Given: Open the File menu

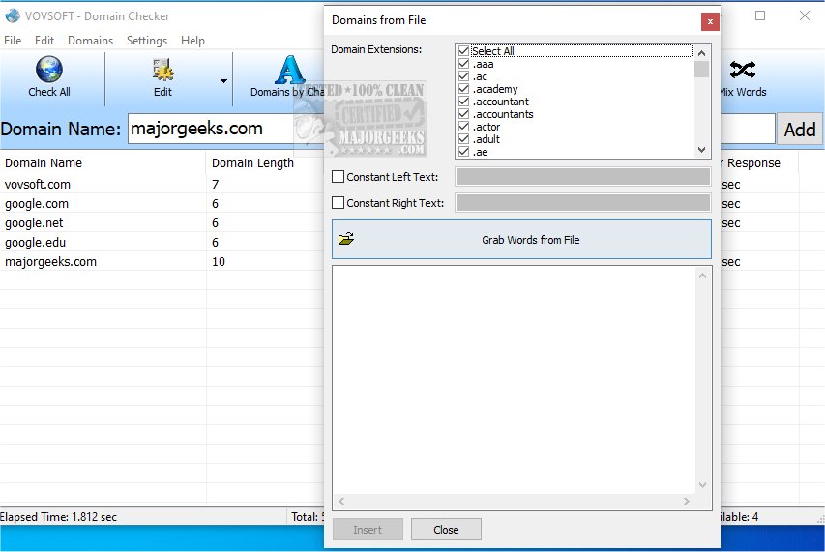Looking at the screenshot, I should point(13,41).
